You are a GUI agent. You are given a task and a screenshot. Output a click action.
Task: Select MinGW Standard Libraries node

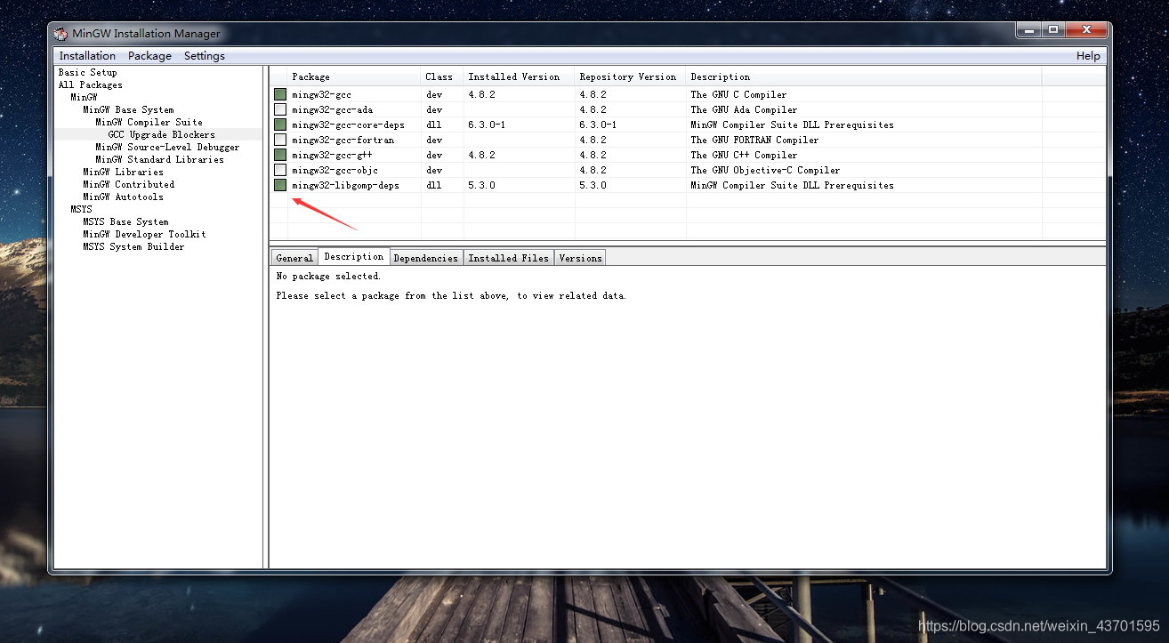click(160, 160)
